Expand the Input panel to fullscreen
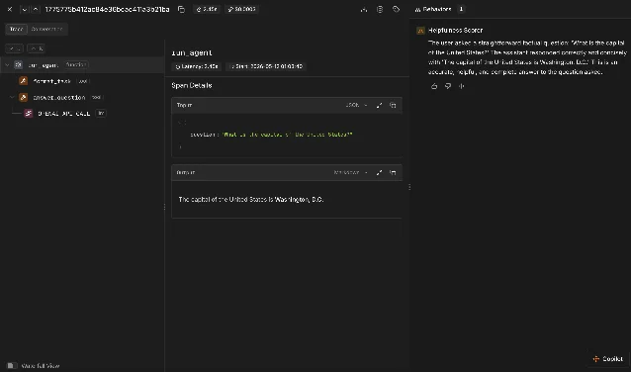Screen dimensions: 631x372 tap(379, 105)
